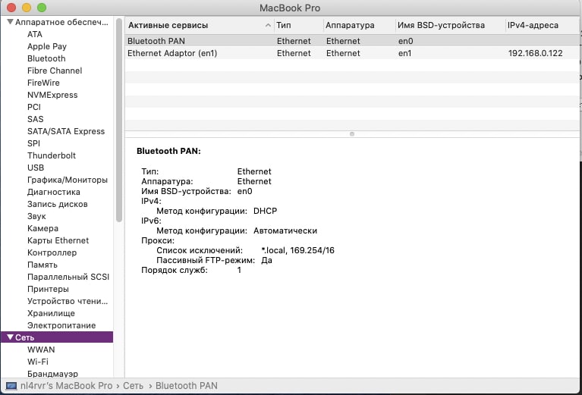
Task: Select SATA/SATA Express item
Action: click(66, 131)
